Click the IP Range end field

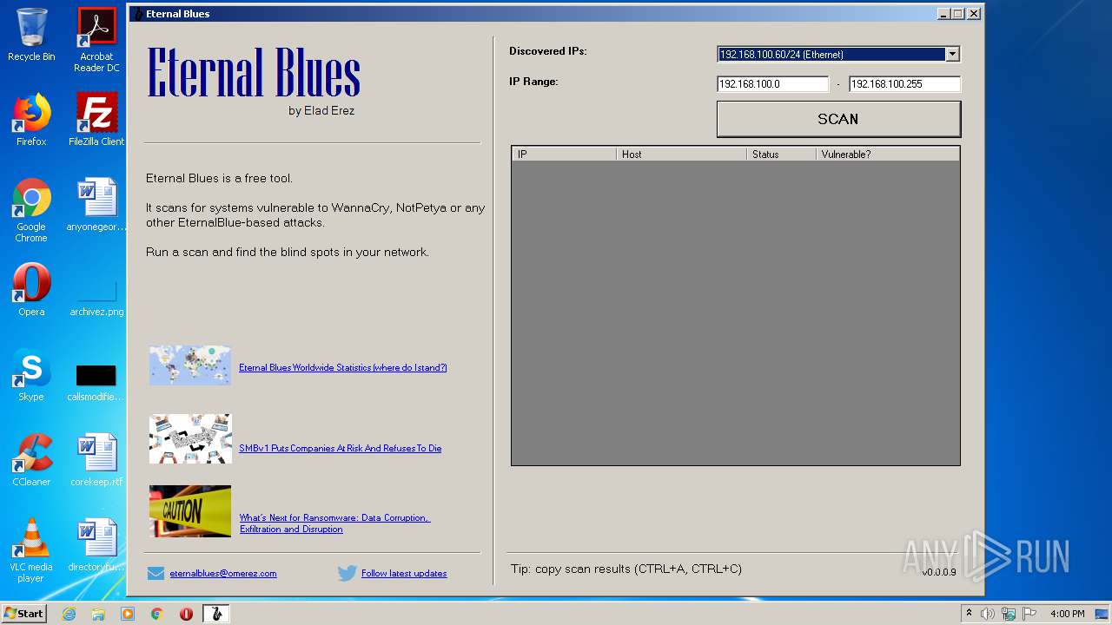tap(904, 84)
